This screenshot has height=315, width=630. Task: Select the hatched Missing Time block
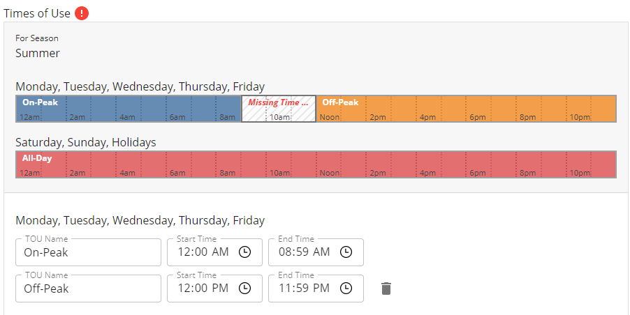tap(279, 109)
